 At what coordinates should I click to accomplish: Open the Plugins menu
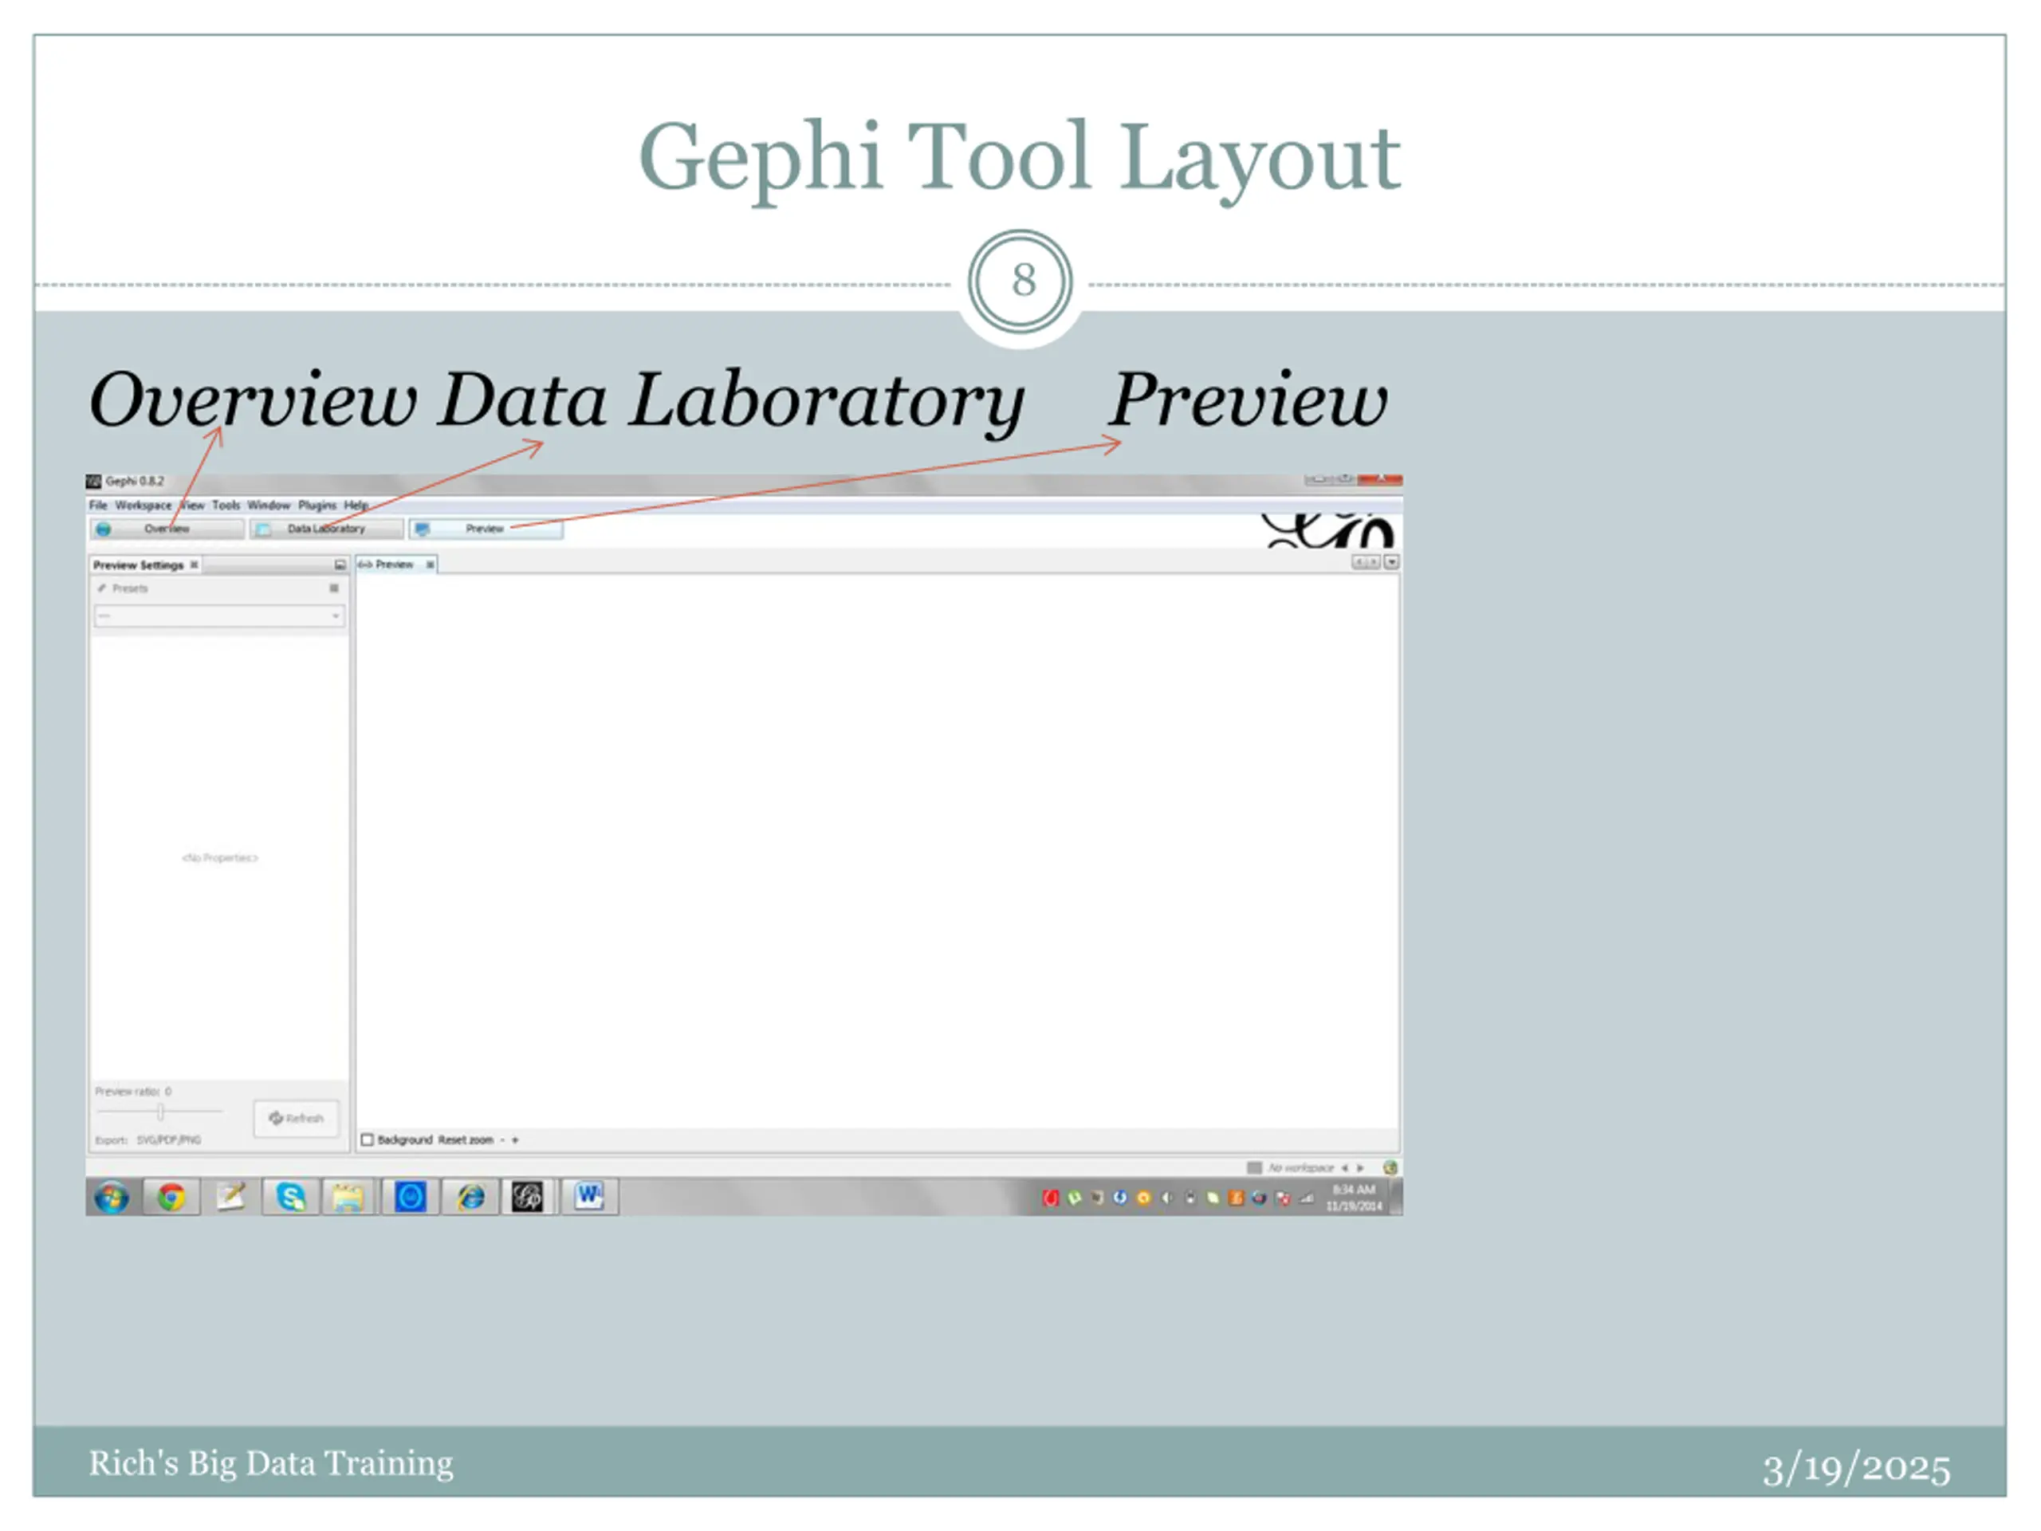pyautogui.click(x=317, y=505)
